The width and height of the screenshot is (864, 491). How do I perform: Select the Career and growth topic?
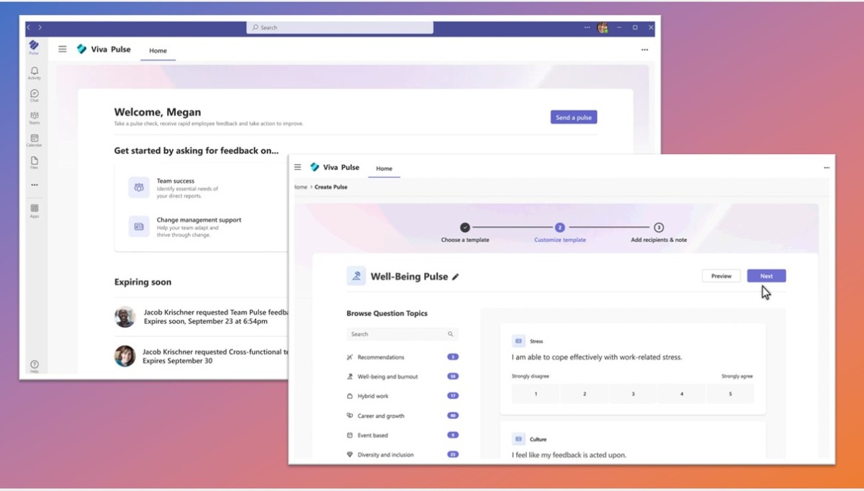click(402, 415)
